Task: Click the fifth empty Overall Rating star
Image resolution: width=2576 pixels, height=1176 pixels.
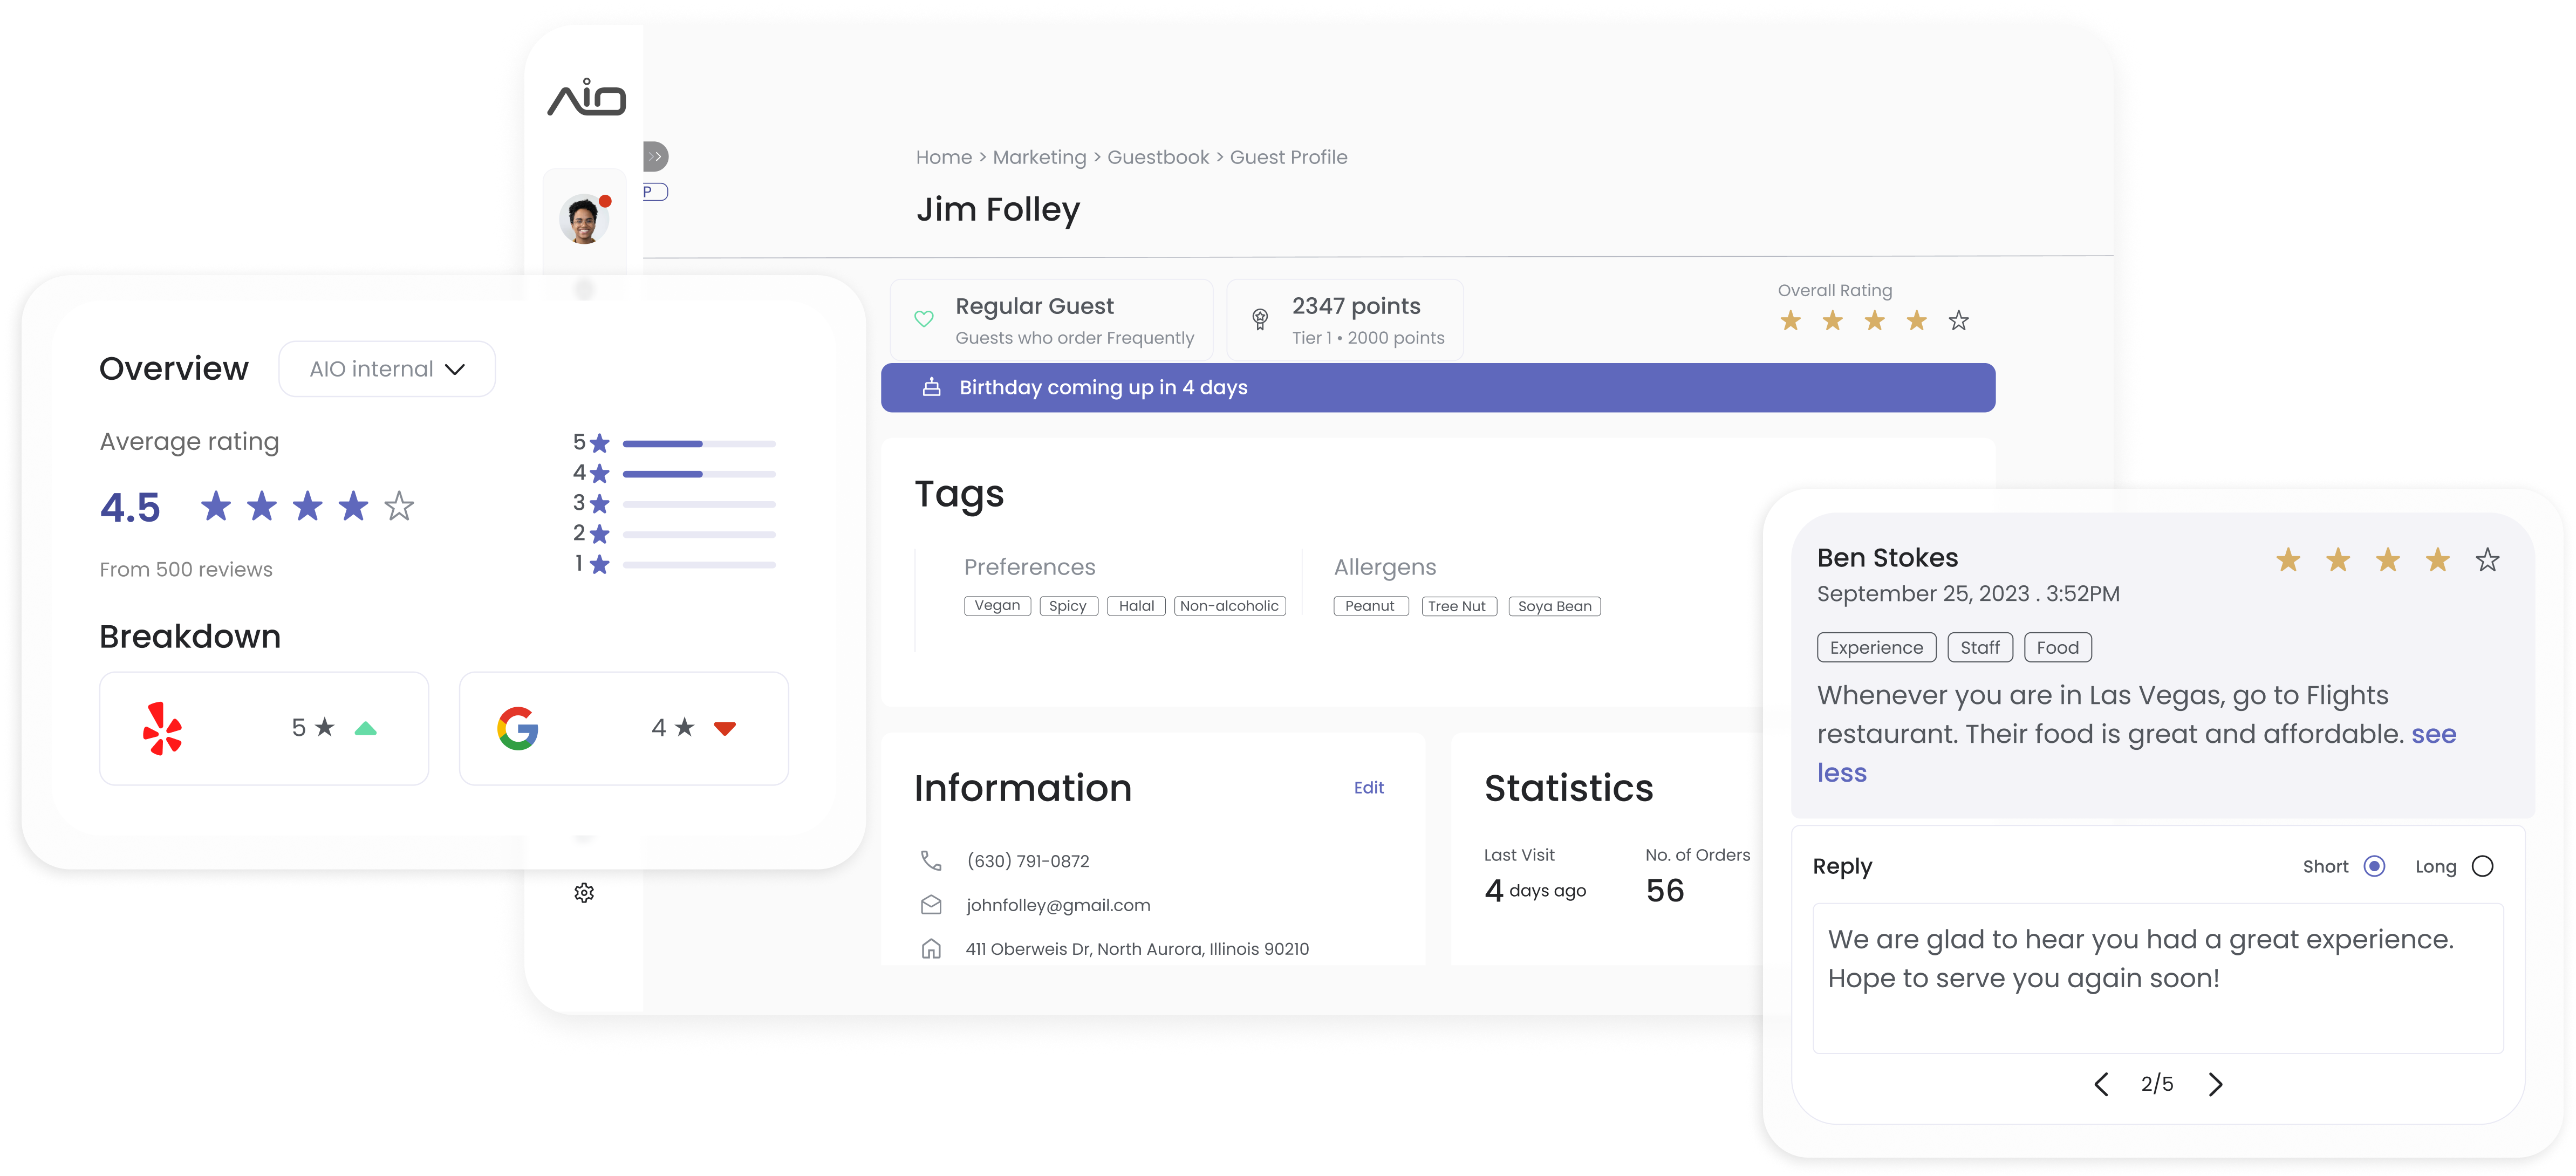Action: [x=1958, y=321]
